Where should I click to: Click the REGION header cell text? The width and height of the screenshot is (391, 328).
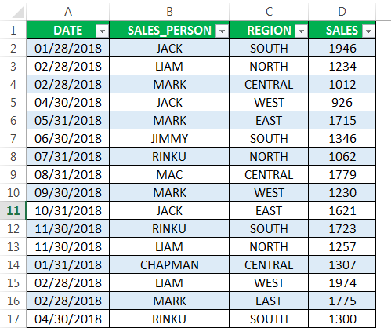point(269,31)
